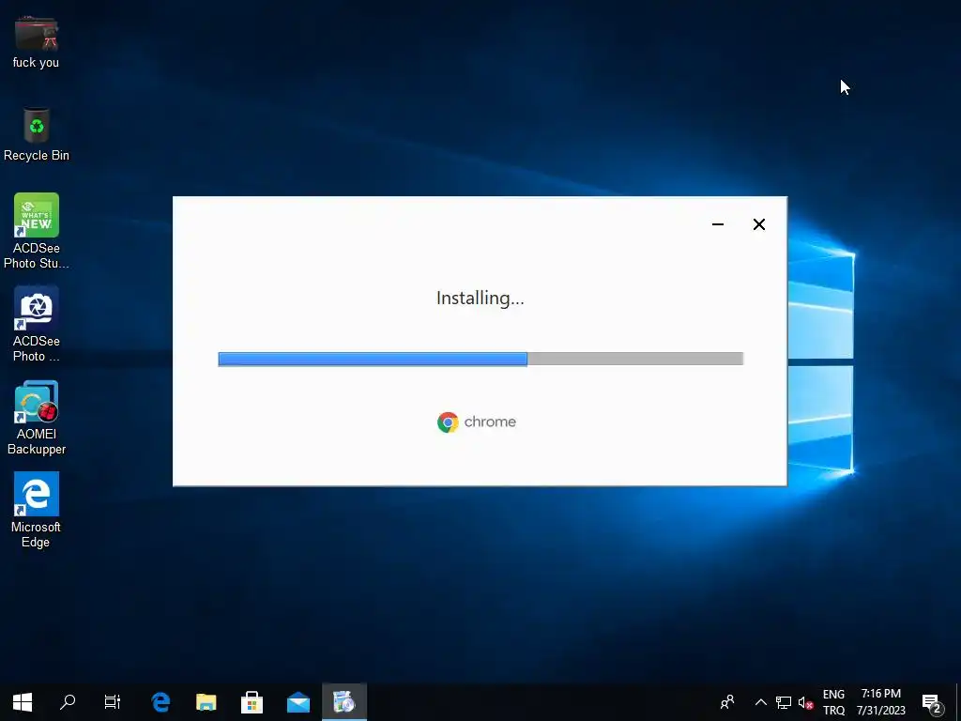
Task: Open the clock showing 7:16 PM
Action: 880,702
